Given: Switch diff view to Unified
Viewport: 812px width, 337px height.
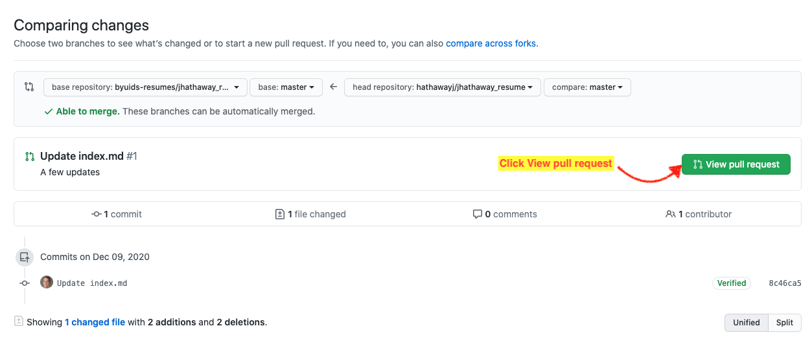Looking at the screenshot, I should (x=746, y=322).
